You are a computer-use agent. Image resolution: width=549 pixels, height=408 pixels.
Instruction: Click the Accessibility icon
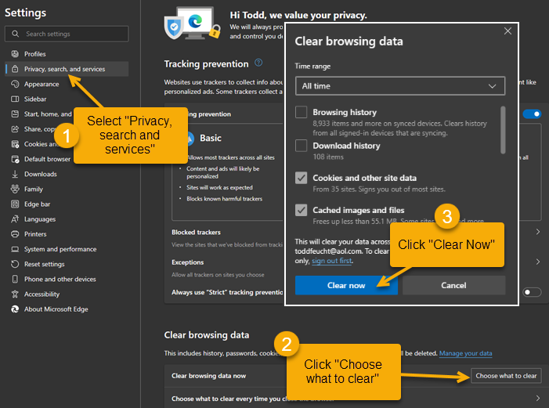(x=15, y=294)
